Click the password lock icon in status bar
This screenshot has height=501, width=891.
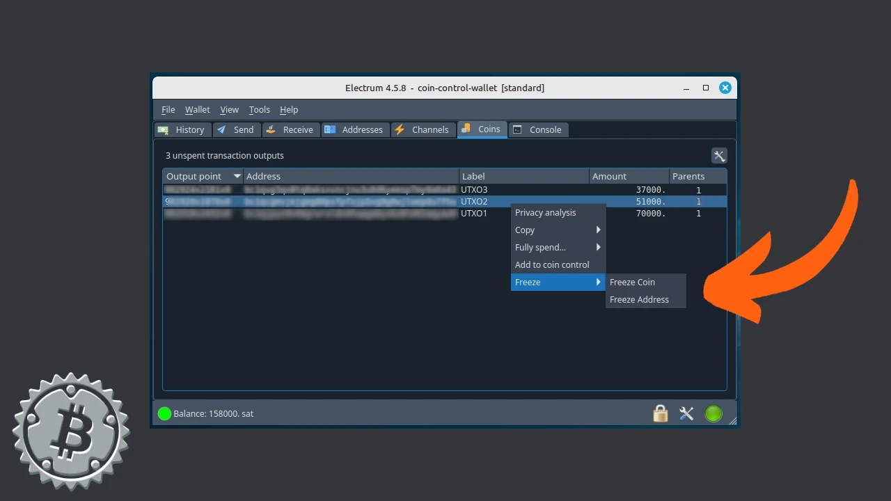click(x=661, y=413)
